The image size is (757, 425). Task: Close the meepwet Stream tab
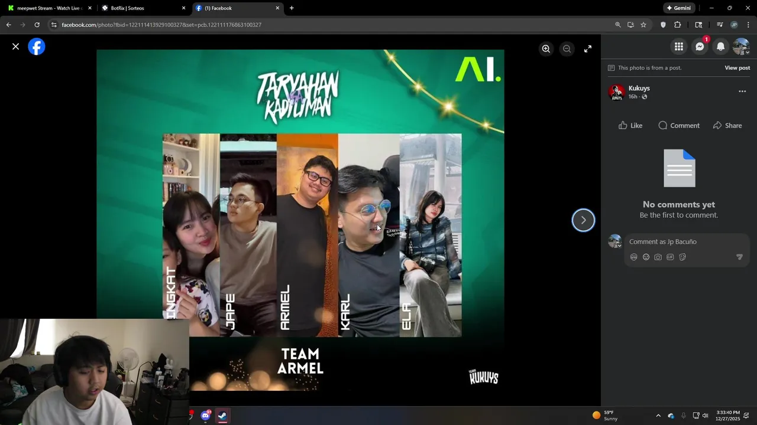pyautogui.click(x=90, y=8)
